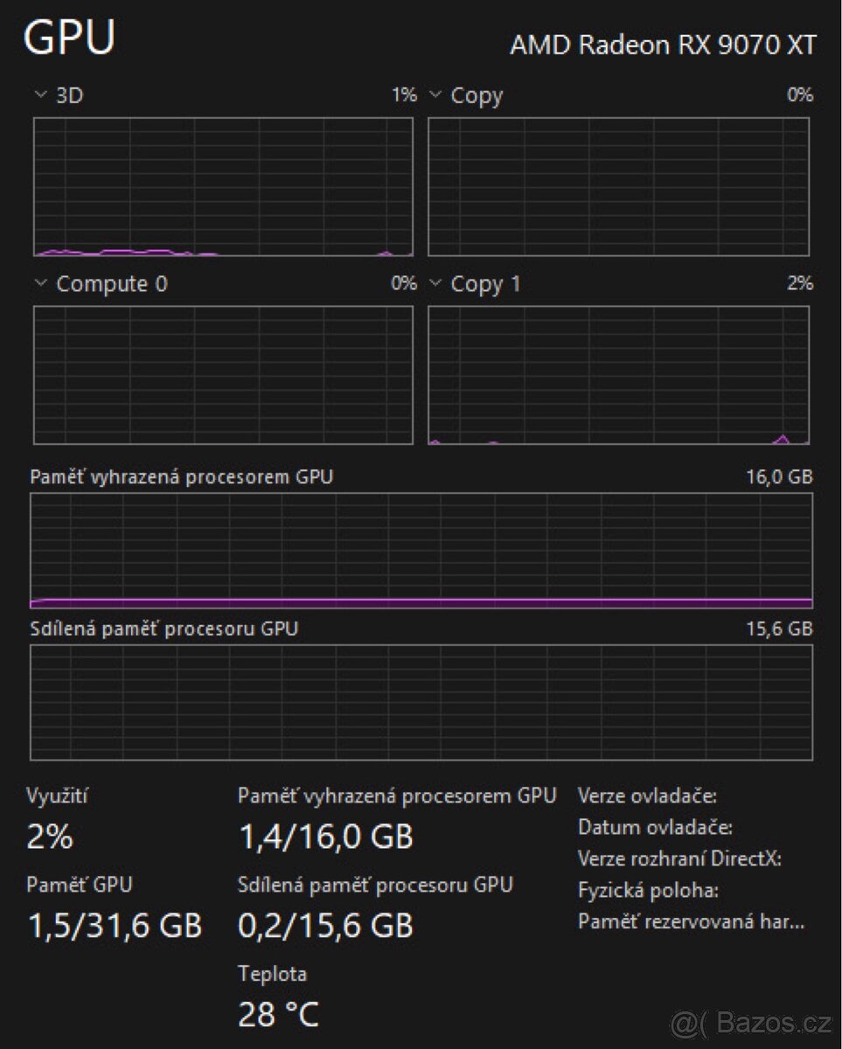
Task: Open the 3D engine dropdown chevron
Action: (39, 94)
